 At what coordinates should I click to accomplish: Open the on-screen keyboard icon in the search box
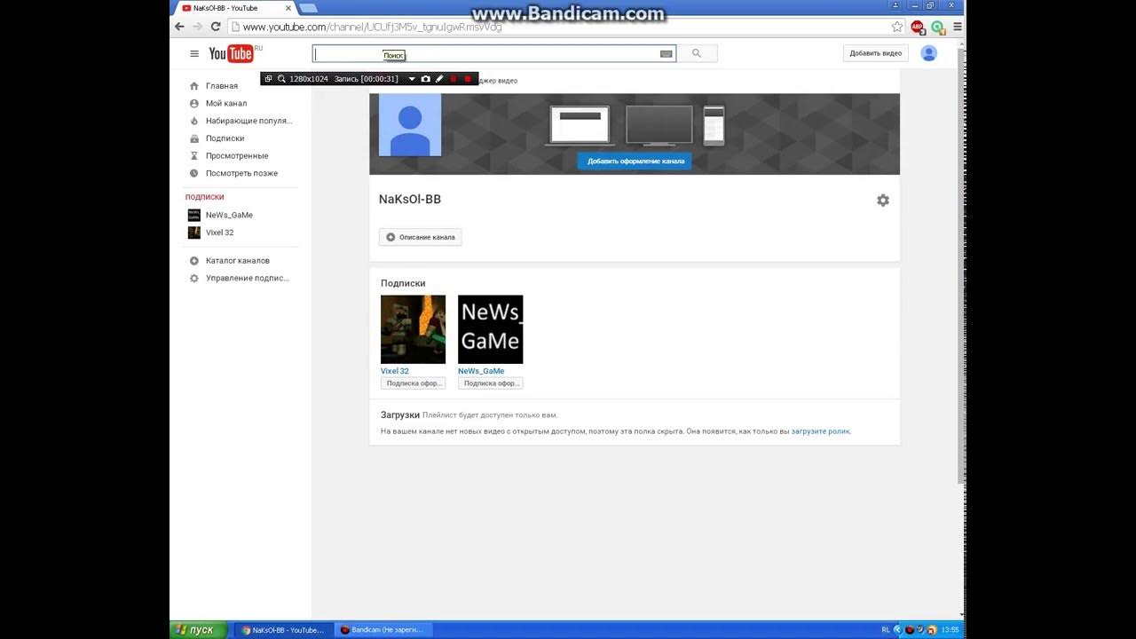(667, 54)
